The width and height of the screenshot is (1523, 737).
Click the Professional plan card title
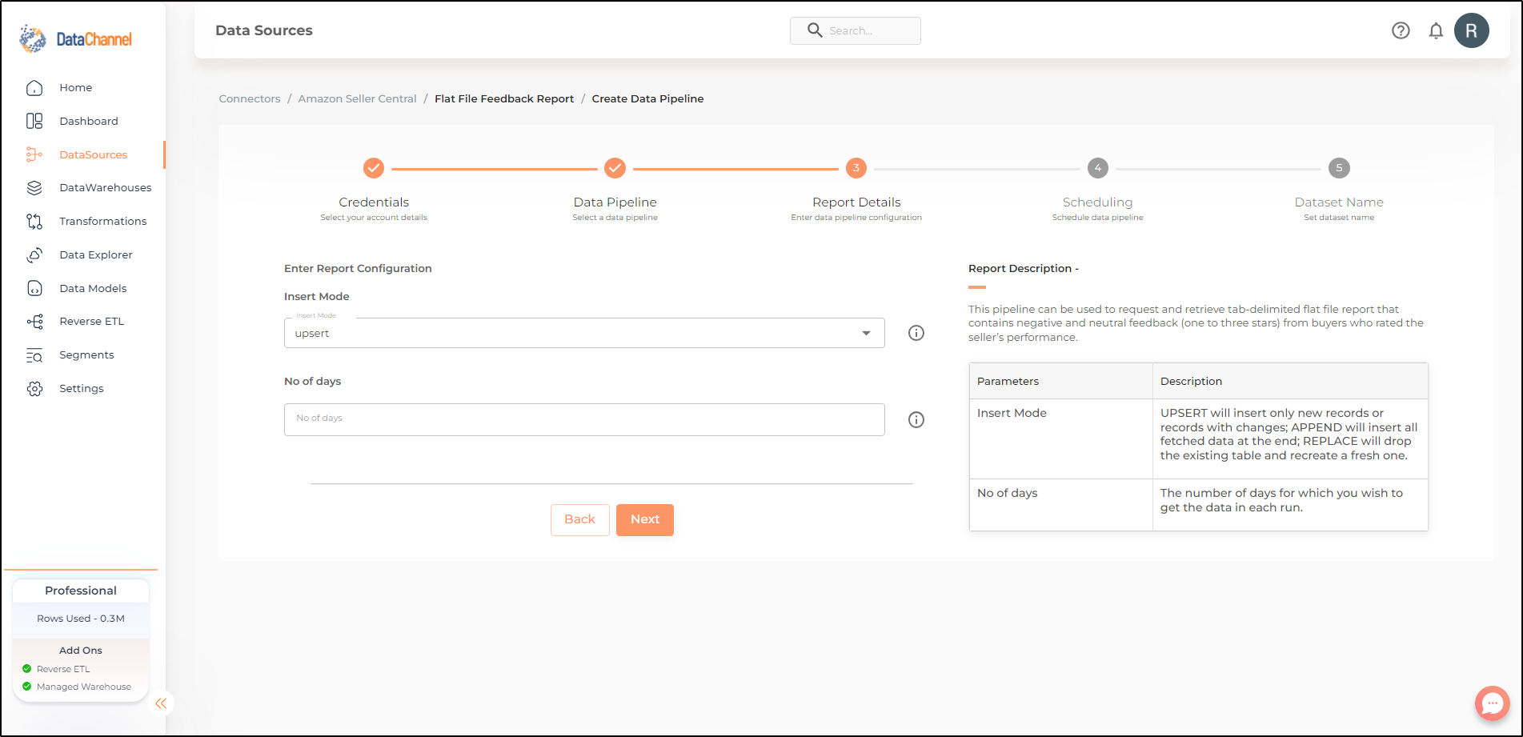(81, 591)
